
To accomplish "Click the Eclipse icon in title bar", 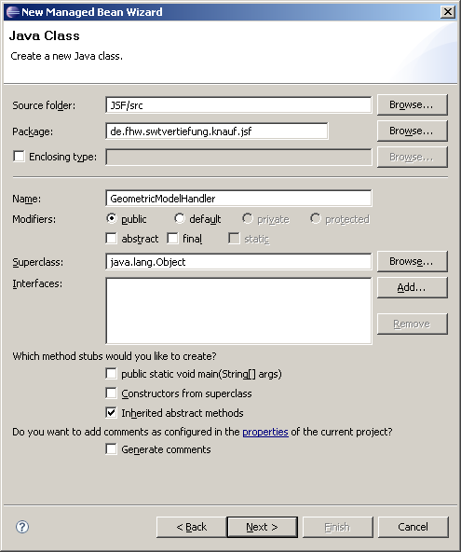I will coord(13,12).
